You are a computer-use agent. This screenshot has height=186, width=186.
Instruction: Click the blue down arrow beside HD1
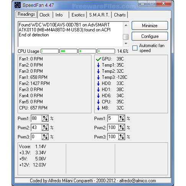98,90
